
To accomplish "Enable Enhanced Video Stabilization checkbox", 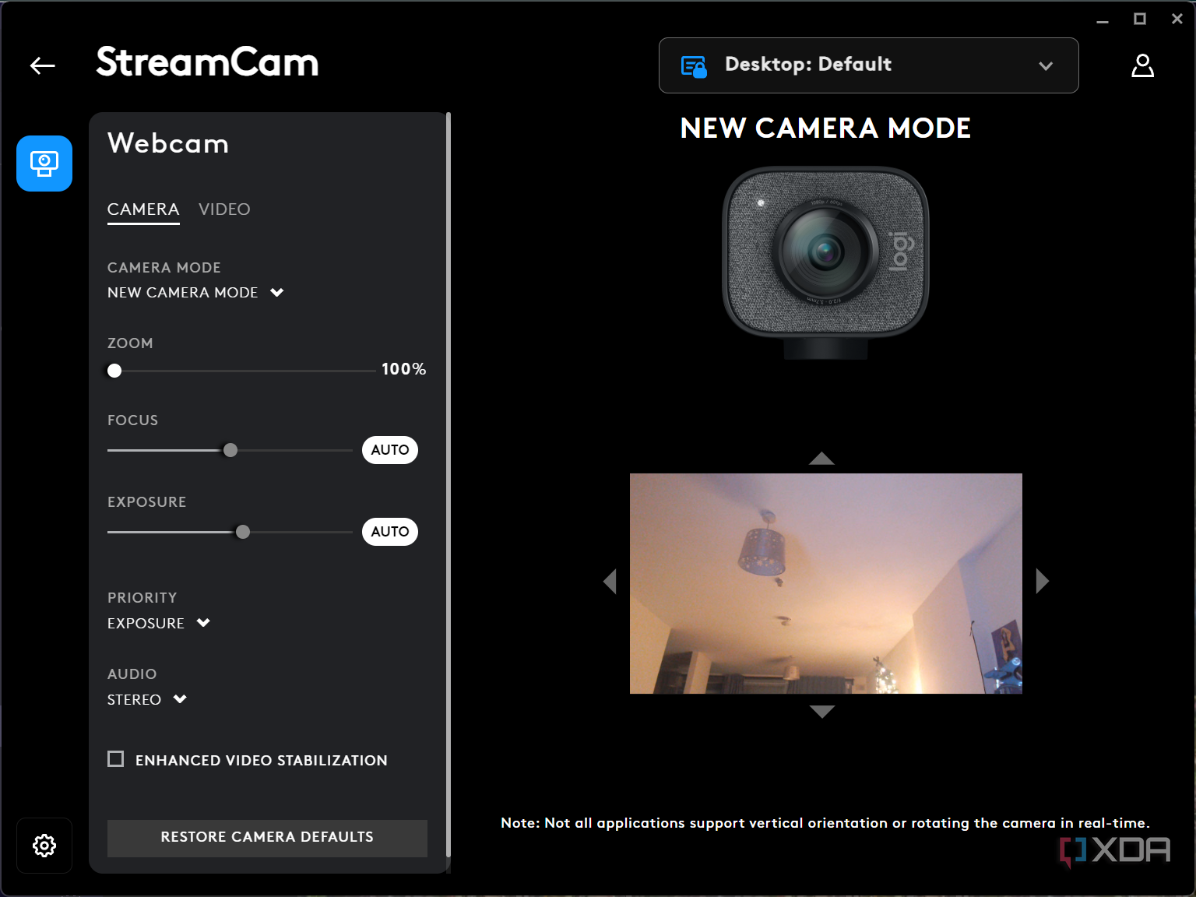I will point(116,759).
